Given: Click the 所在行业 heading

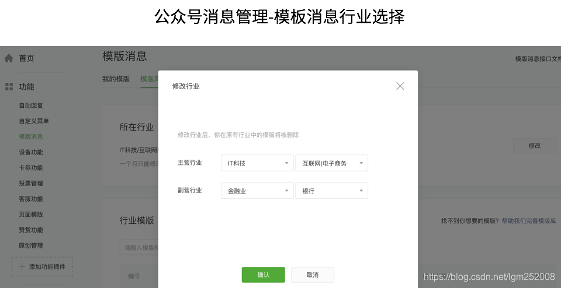Looking at the screenshot, I should [x=137, y=127].
